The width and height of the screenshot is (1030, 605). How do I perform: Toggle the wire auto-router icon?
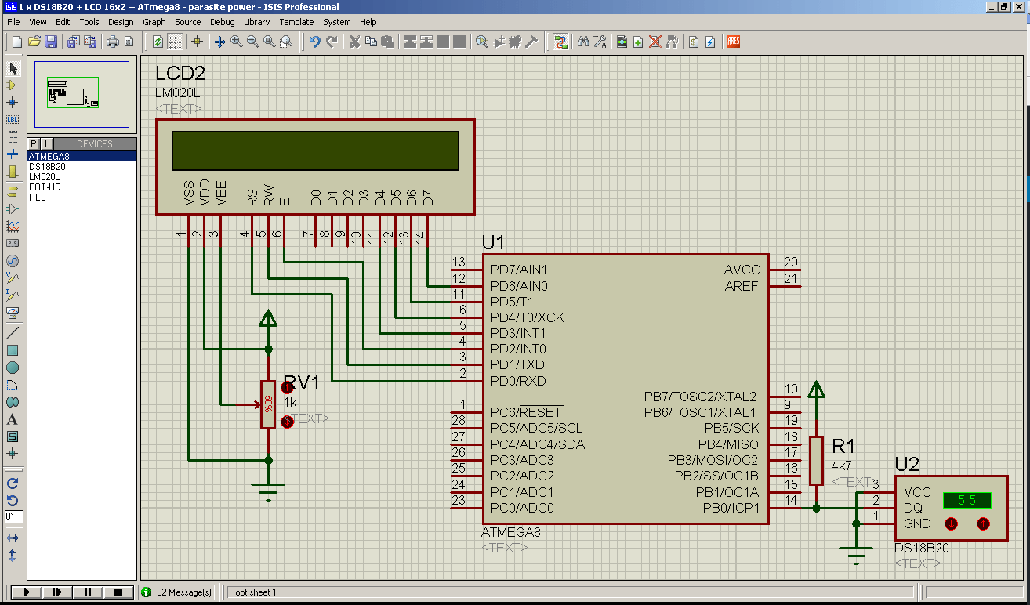[x=560, y=42]
